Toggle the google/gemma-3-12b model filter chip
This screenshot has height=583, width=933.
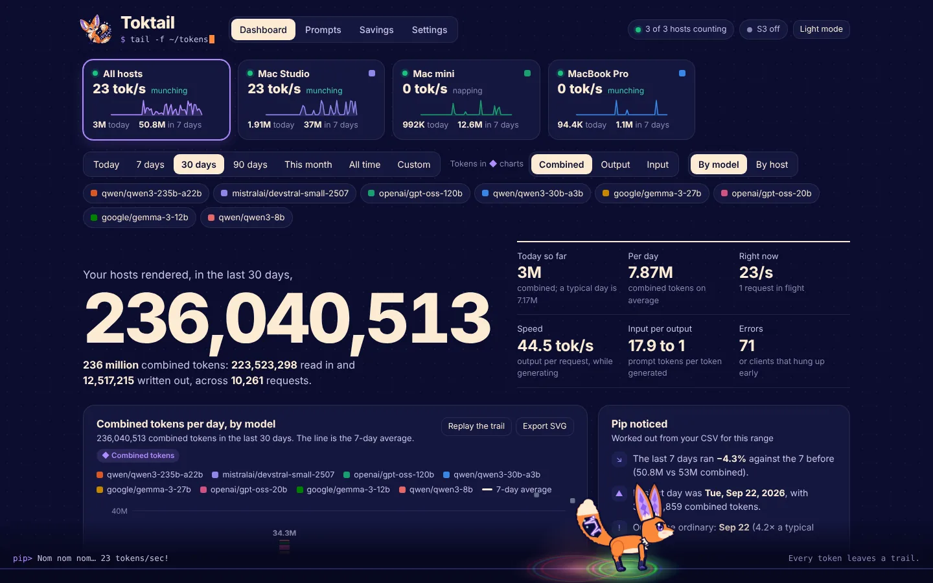click(139, 218)
